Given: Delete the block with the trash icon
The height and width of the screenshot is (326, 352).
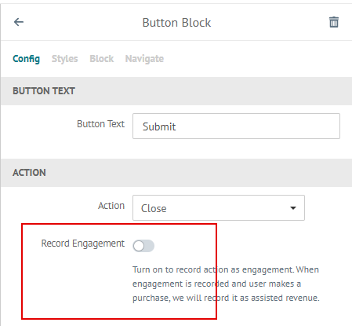Looking at the screenshot, I should point(334,22).
